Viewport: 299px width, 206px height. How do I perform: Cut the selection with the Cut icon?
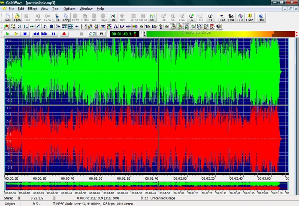tap(57, 17)
